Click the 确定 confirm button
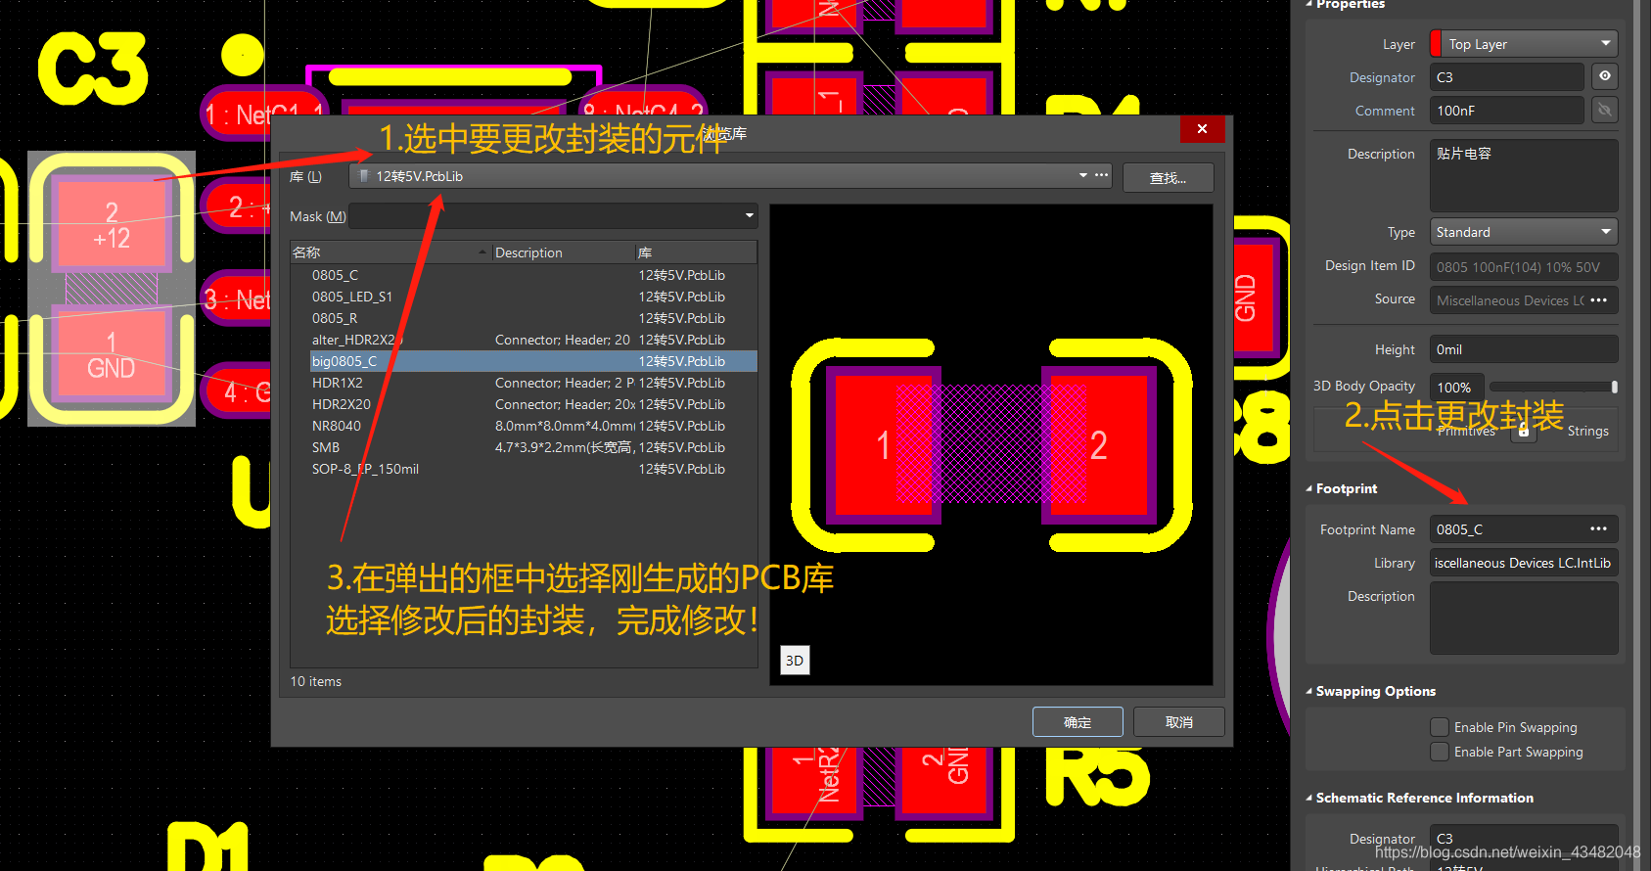The image size is (1651, 871). tap(1078, 722)
